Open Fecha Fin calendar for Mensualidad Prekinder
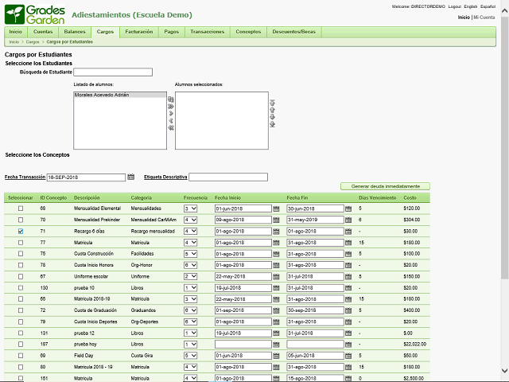509x382 pixels. (x=348, y=220)
